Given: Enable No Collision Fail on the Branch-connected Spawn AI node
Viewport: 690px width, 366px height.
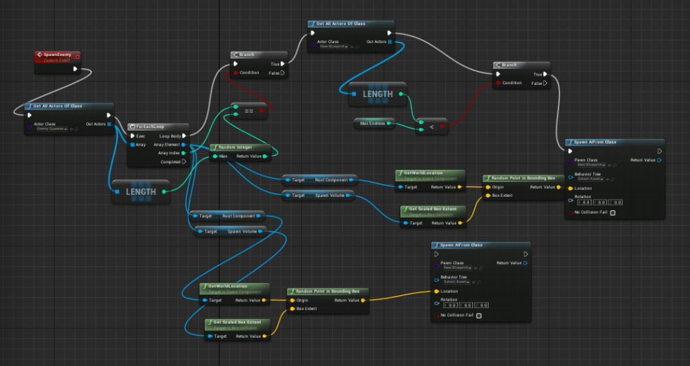Looking at the screenshot, I should click(613, 213).
